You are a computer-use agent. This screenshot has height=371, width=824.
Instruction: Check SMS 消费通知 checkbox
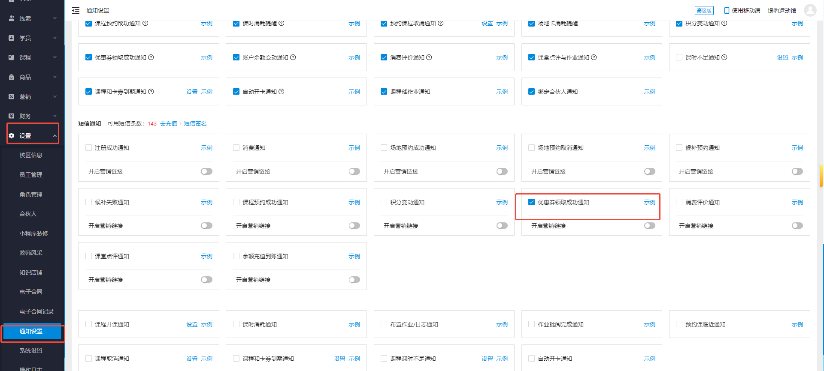[236, 148]
